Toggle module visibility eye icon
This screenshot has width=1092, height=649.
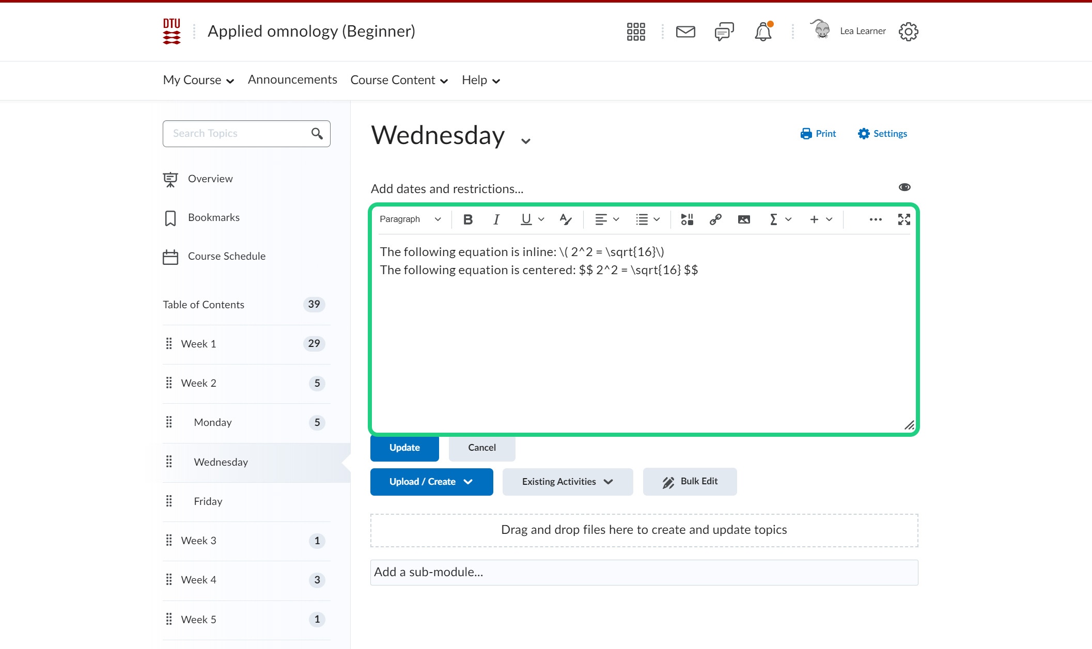pos(904,187)
